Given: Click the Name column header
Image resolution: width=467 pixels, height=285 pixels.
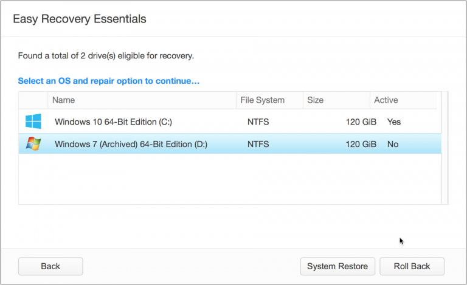Looking at the screenshot, I should 64,100.
